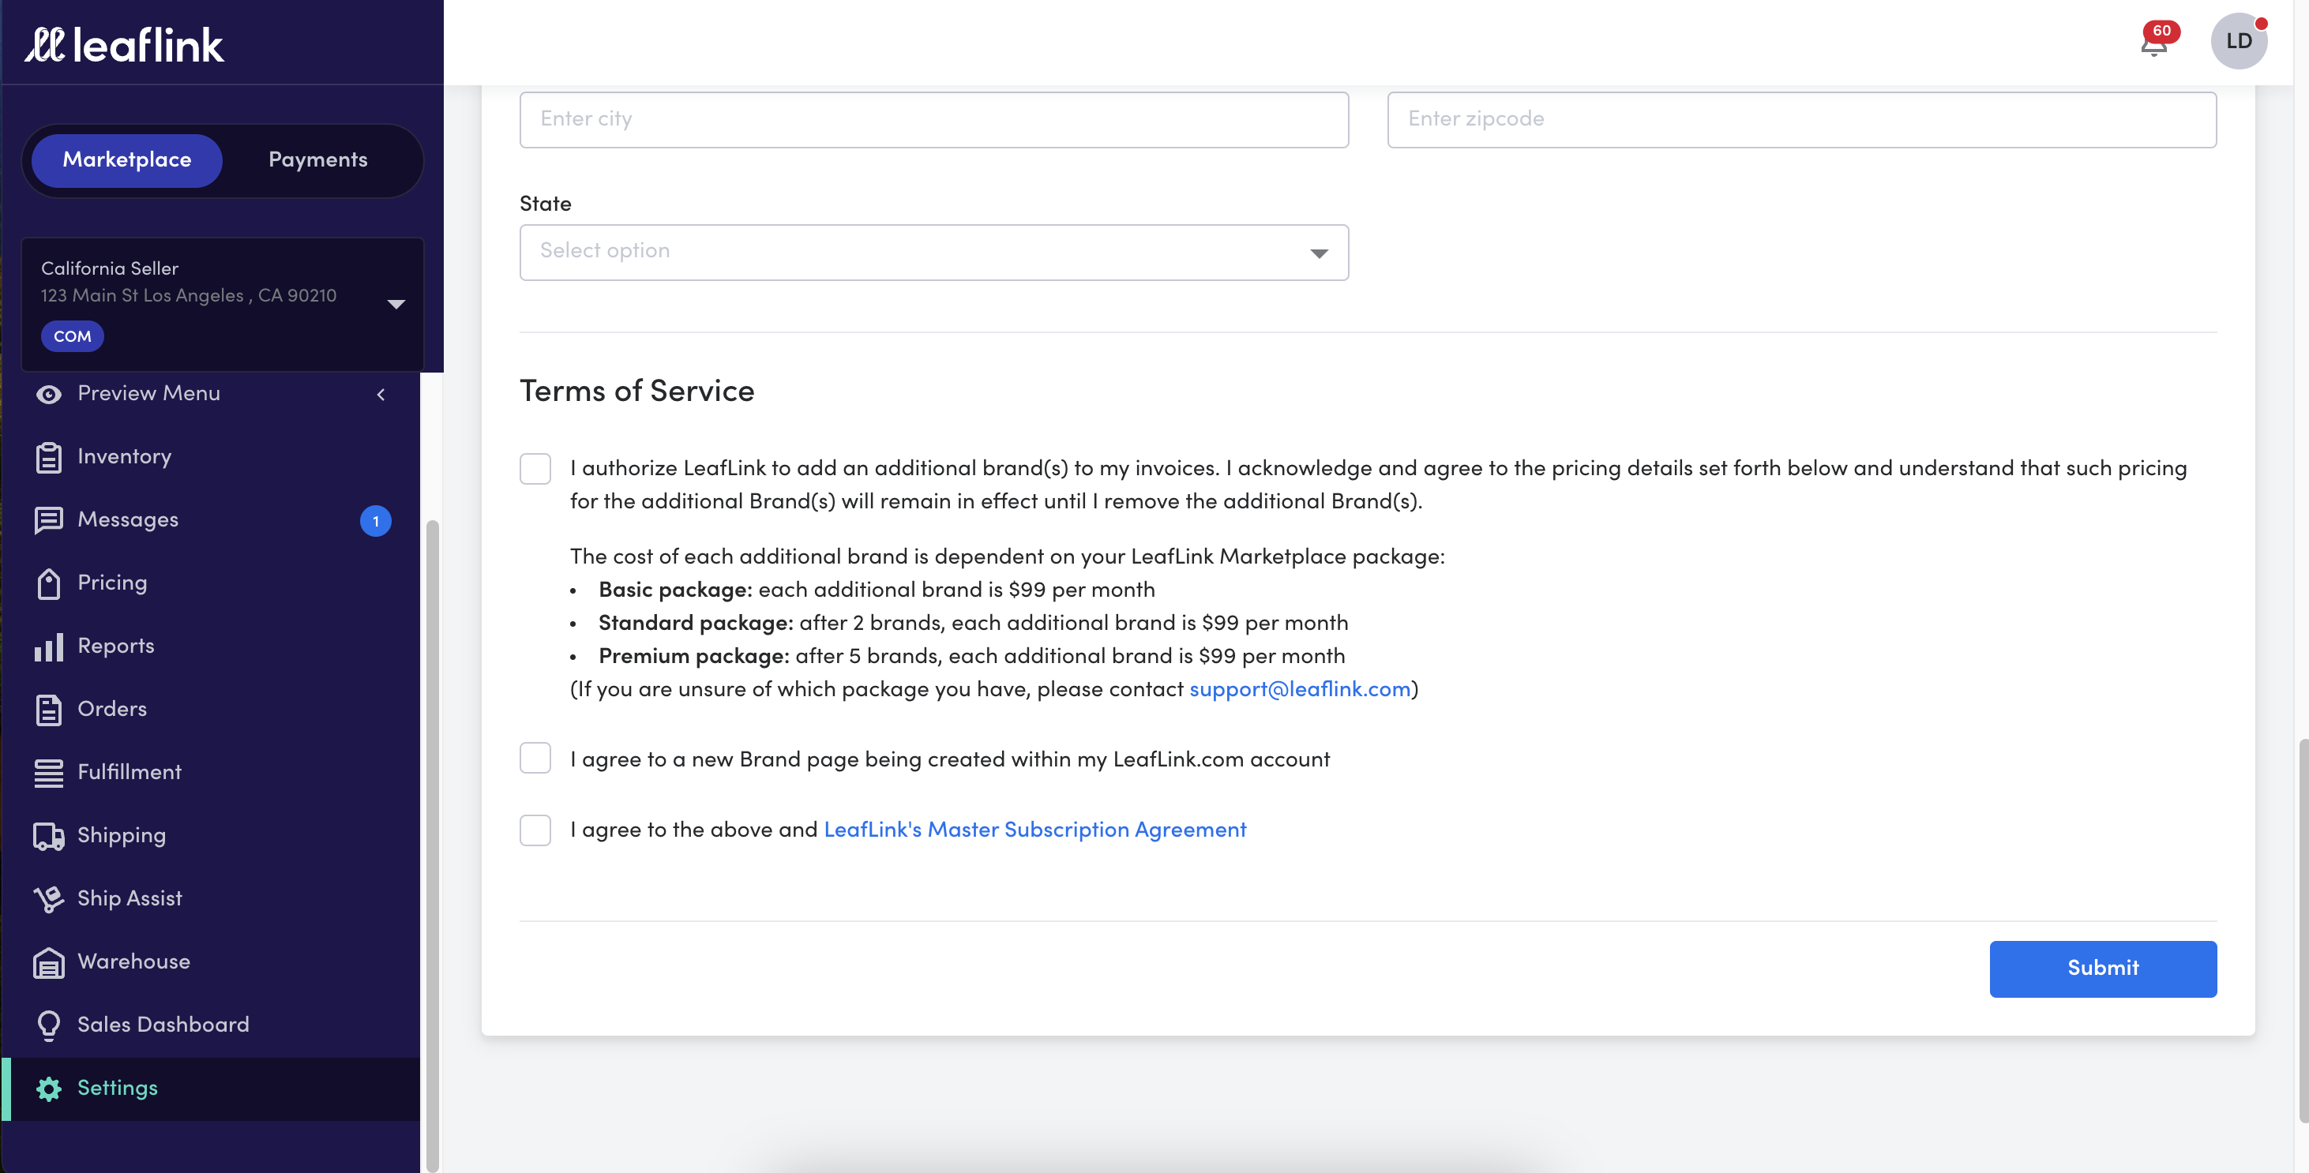This screenshot has width=2309, height=1173.
Task: Click the Submit button
Action: pos(2103,969)
